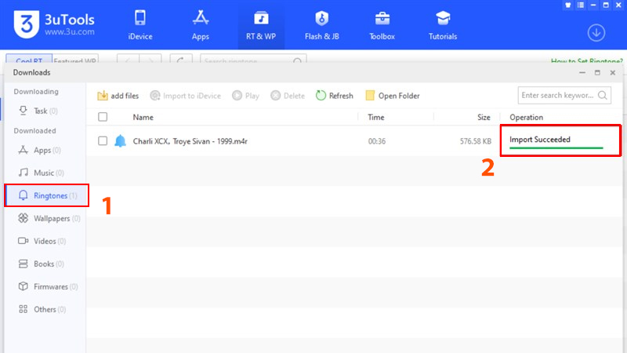This screenshot has height=353, width=627.
Task: Click the 3uTools logo
Action: point(54,24)
